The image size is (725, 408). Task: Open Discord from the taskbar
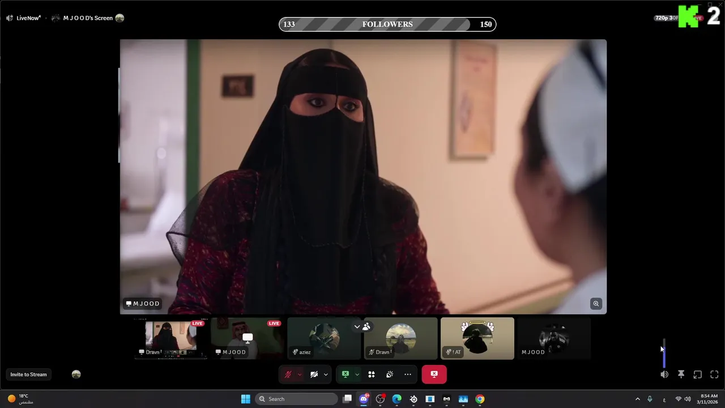click(x=364, y=399)
